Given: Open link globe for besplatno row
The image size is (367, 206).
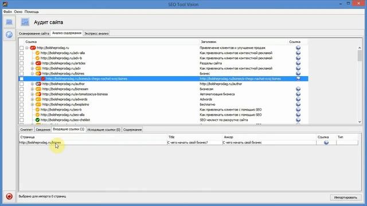Looking at the screenshot, I should [x=298, y=104].
